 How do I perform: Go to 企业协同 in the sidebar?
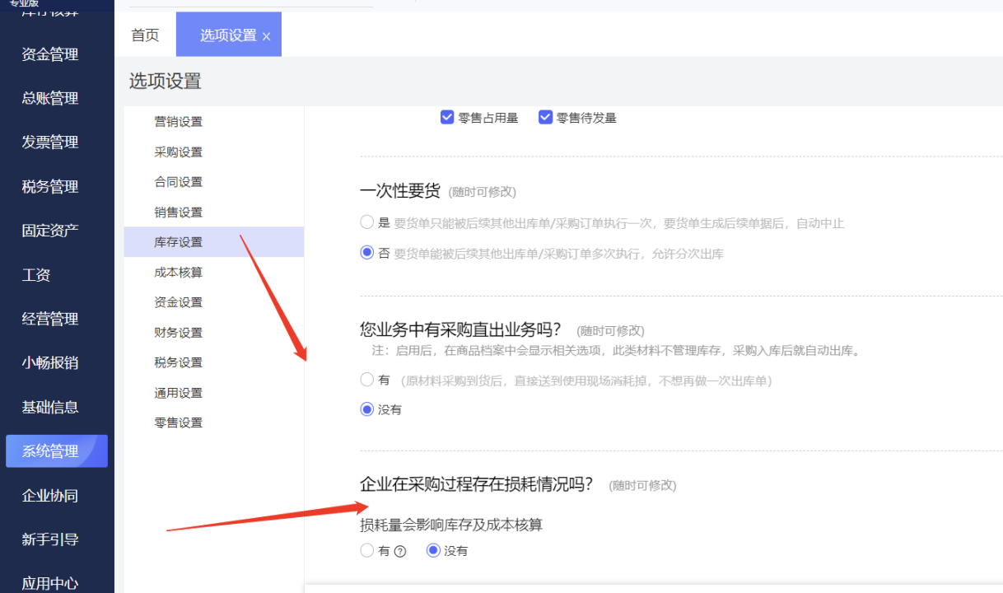pos(50,496)
